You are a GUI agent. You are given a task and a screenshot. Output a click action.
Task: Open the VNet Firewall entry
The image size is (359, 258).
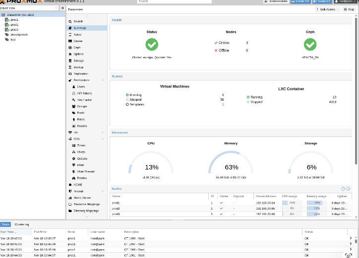coord(85,172)
